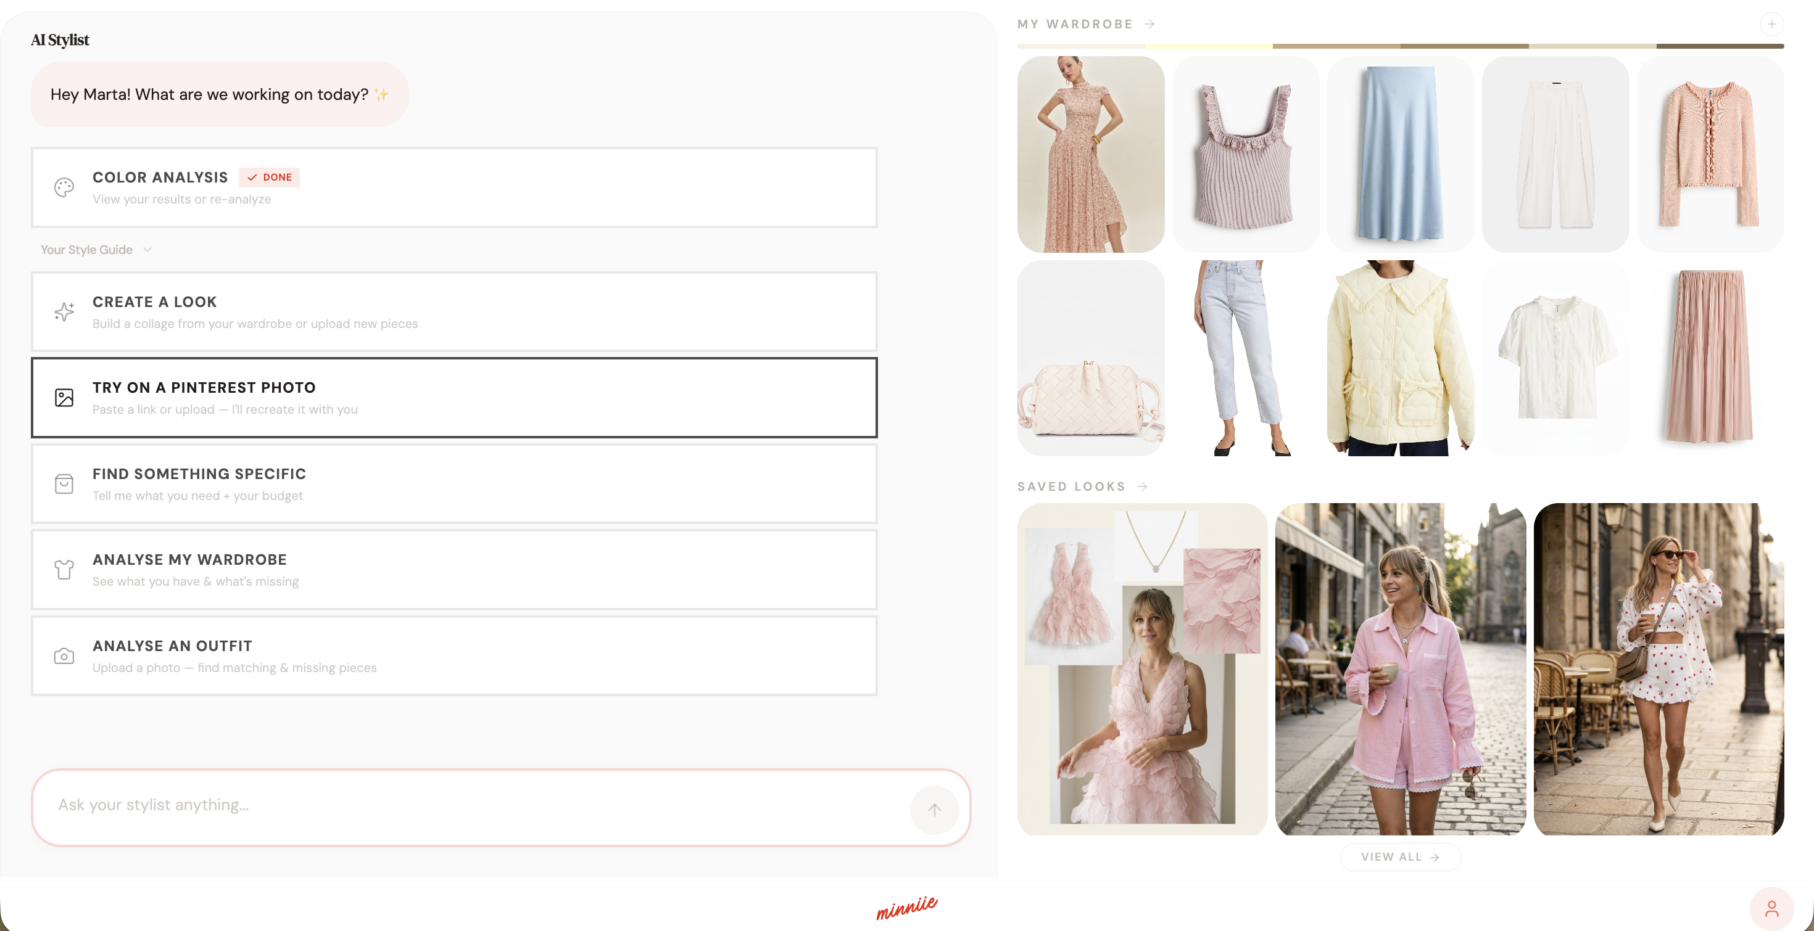1814x931 pixels.
Task: Click the plus icon to add wardrobe item
Action: click(1771, 23)
